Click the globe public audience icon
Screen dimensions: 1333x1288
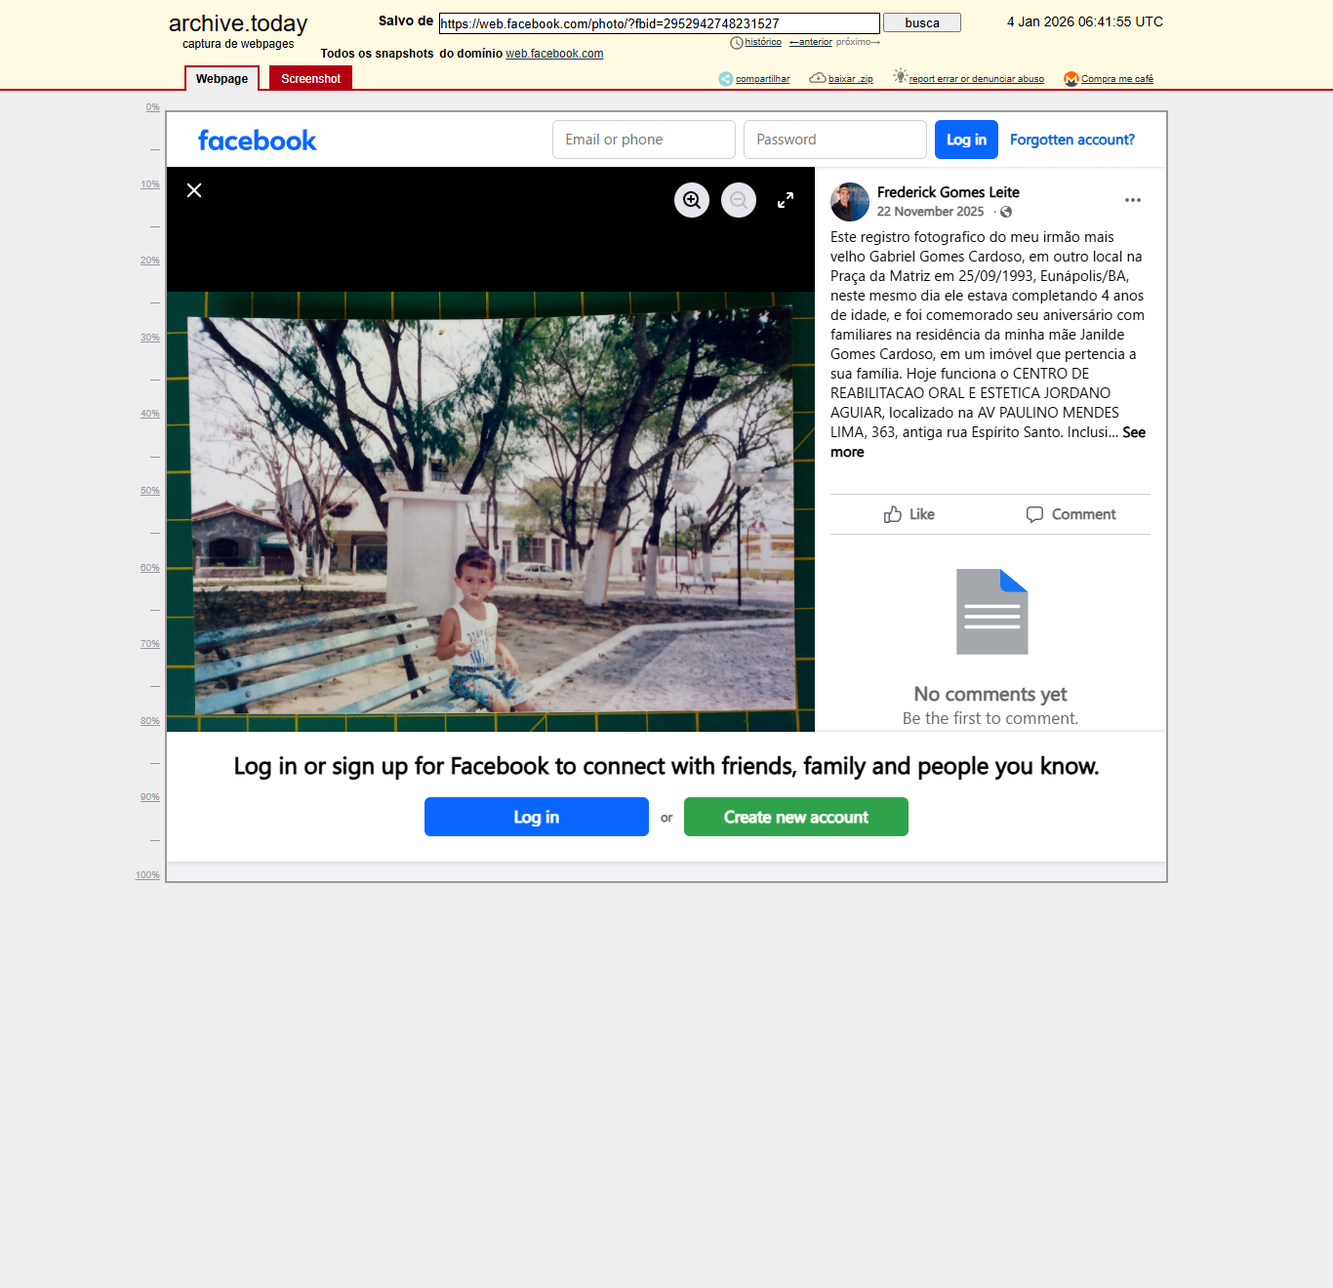(1006, 212)
